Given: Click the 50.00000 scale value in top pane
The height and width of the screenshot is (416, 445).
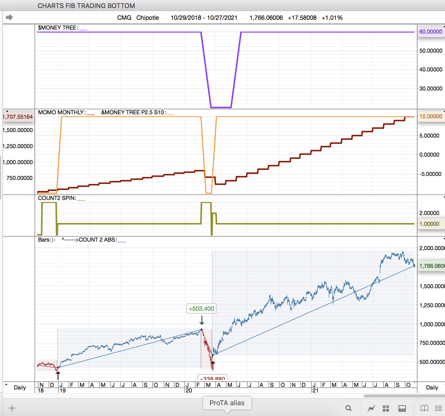Looking at the screenshot, I should coord(431,51).
